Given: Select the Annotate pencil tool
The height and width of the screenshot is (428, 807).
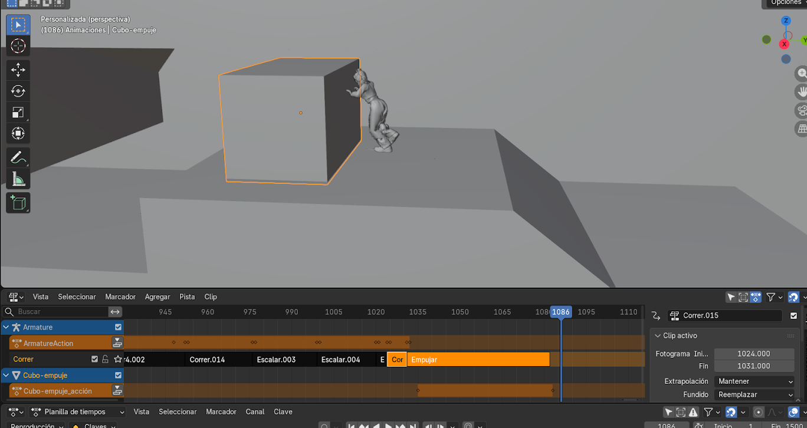Looking at the screenshot, I should (18, 157).
